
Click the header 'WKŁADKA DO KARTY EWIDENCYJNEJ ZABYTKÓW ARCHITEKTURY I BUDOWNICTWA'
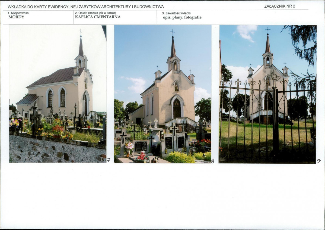86,7
